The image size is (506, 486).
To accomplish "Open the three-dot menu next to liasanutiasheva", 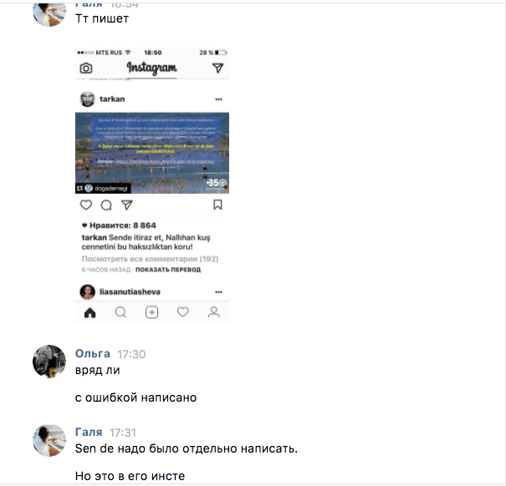I will (218, 292).
